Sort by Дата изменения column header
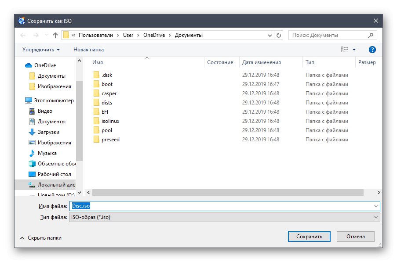Image resolution: width=397 pixels, height=262 pixels. (x=261, y=62)
